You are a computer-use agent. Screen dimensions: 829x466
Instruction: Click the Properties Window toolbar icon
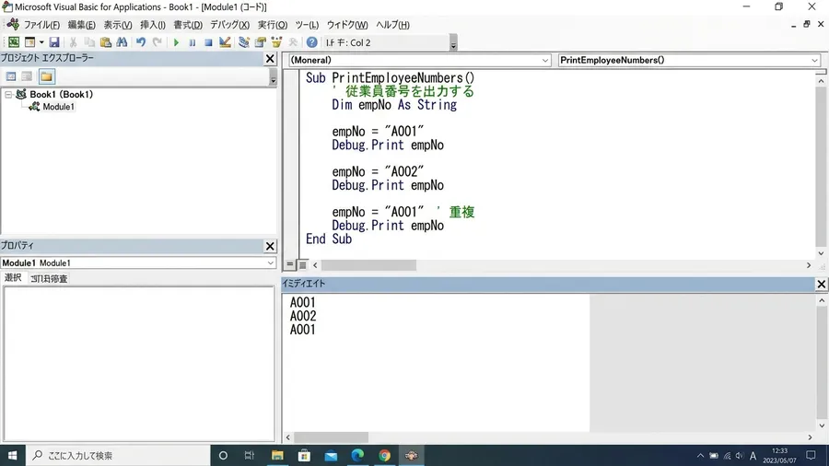tap(260, 42)
